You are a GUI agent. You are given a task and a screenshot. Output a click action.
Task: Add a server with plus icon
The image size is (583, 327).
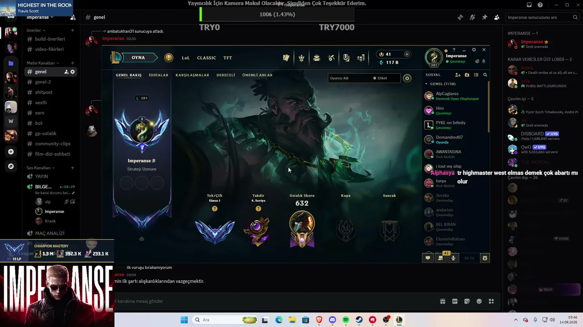(11, 152)
